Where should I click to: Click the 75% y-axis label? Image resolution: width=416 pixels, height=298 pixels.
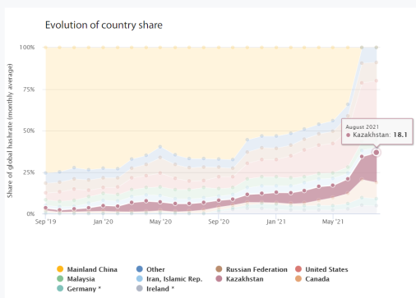click(x=29, y=89)
